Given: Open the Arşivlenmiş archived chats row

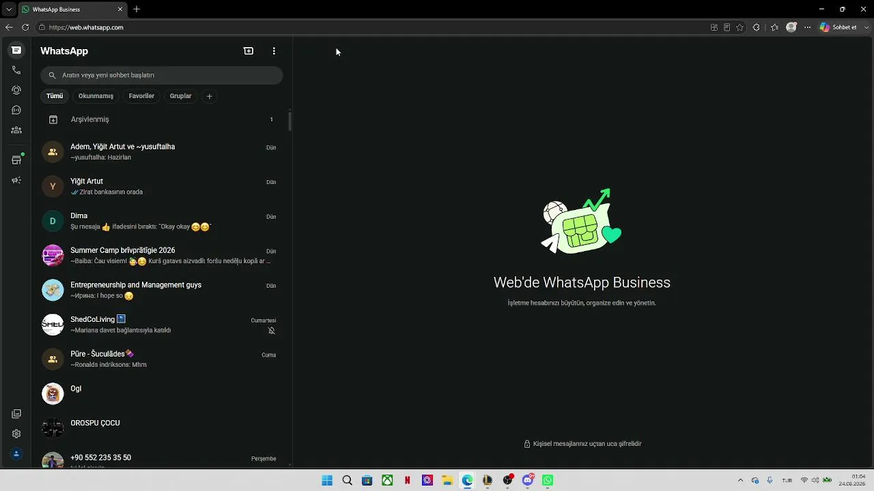Looking at the screenshot, I should click(x=161, y=119).
